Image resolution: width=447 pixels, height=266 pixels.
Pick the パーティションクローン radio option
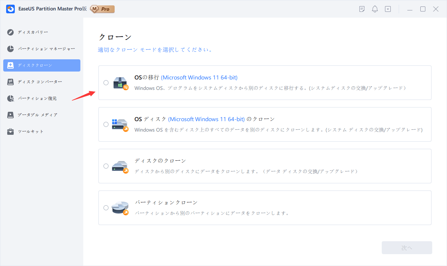click(x=106, y=207)
